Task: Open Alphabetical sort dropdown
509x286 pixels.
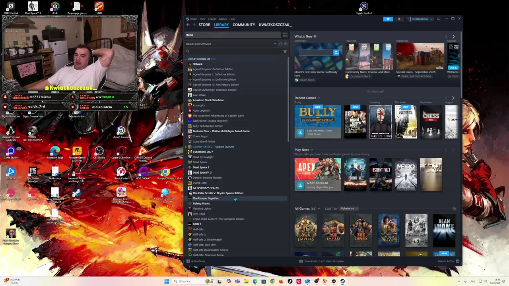Action: (x=349, y=209)
